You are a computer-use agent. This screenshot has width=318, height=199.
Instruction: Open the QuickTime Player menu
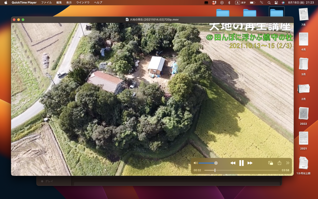24,2
